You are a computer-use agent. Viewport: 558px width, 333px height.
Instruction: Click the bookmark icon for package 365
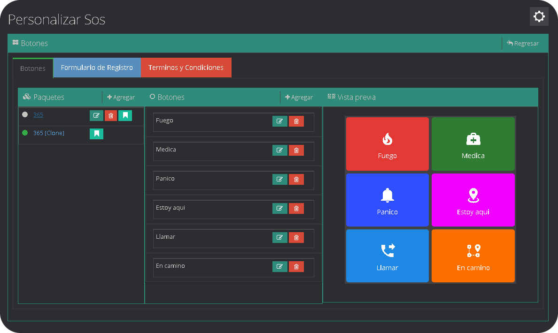(125, 115)
